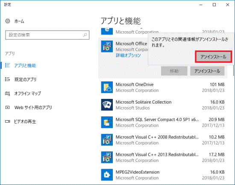Click the 2017/12/13 date under 20.9 MB
The width and height of the screenshot is (235, 185).
tap(213, 125)
